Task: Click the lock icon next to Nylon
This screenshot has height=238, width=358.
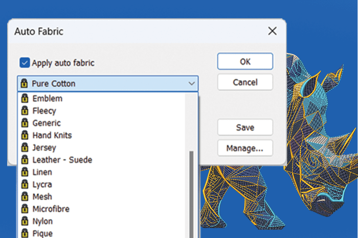Action: [25, 221]
